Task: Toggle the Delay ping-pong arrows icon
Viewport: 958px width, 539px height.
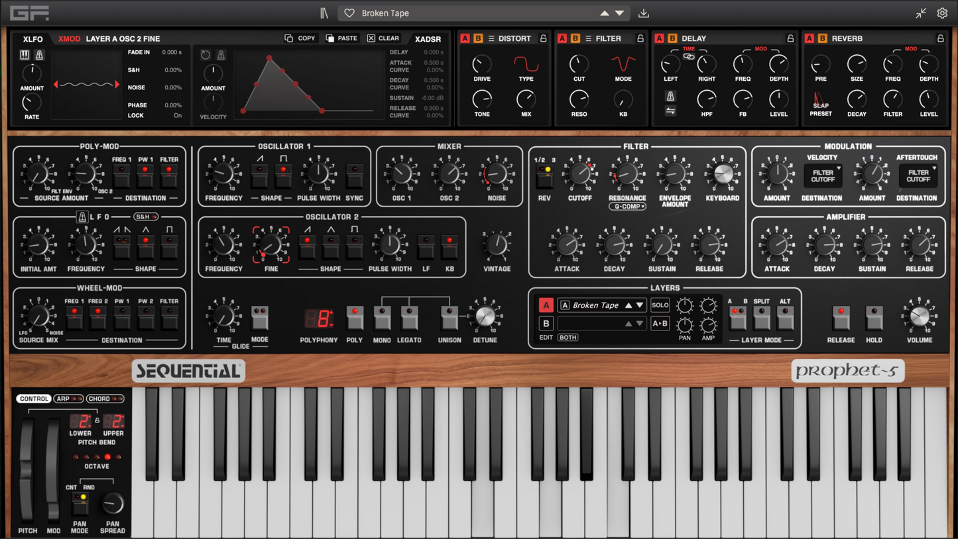Action: point(670,111)
